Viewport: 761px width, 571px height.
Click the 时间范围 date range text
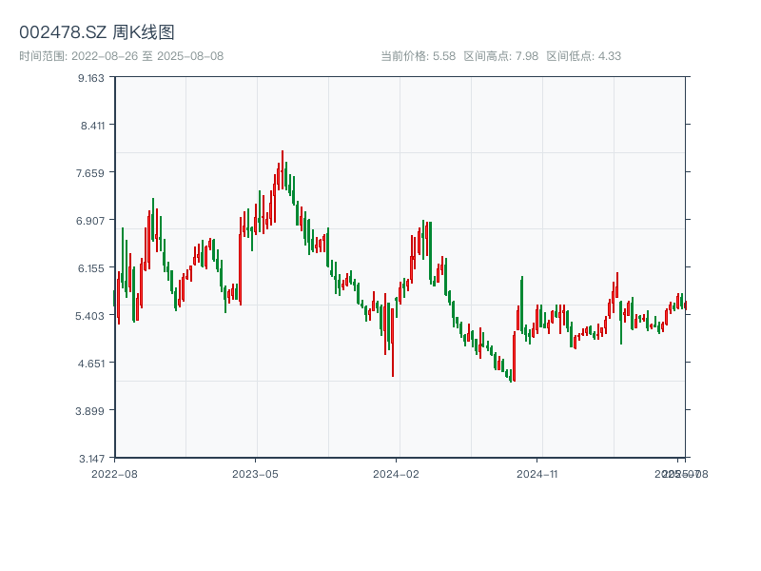(122, 56)
